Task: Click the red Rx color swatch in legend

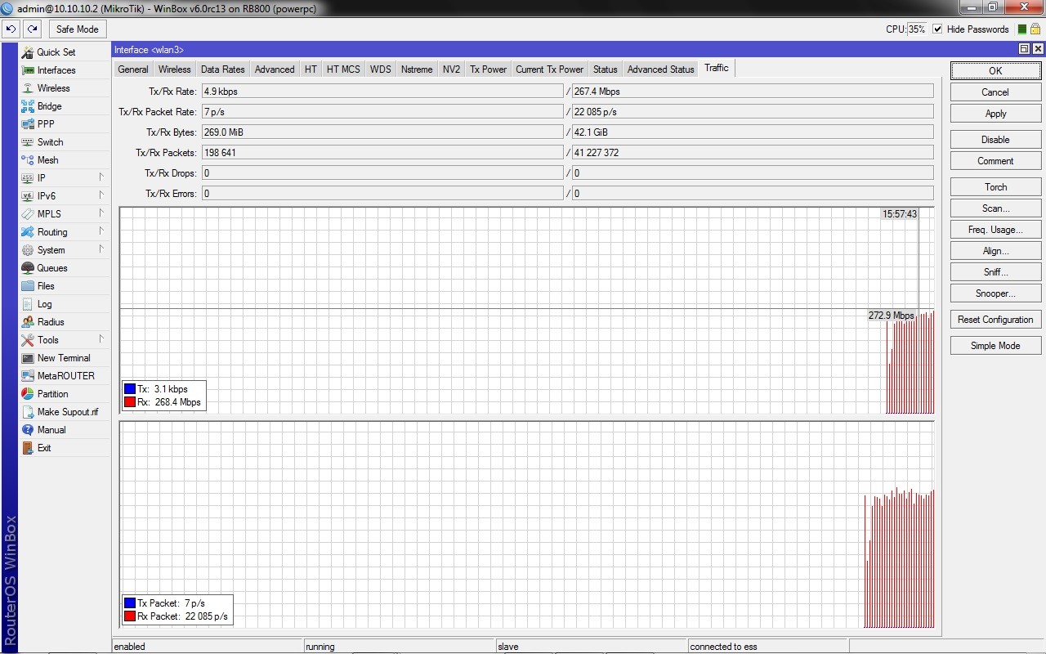Action: [130, 402]
